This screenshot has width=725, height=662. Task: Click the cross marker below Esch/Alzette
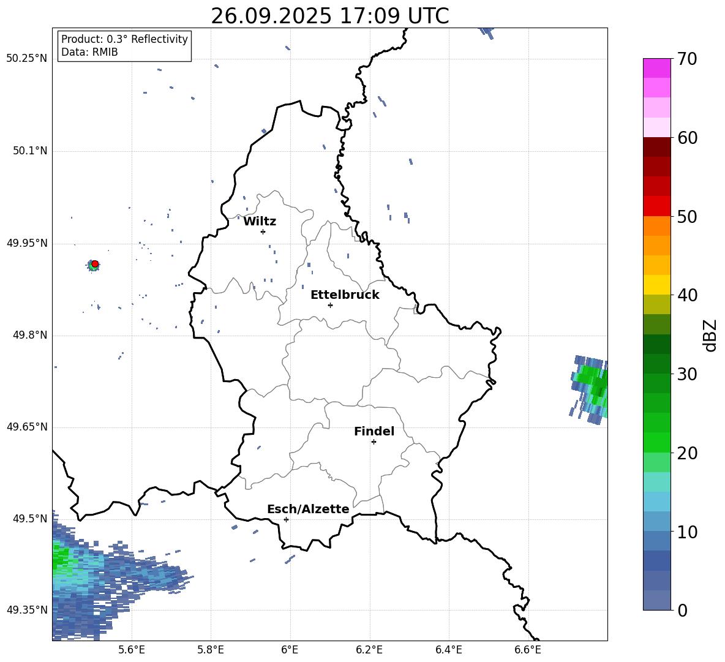286,519
